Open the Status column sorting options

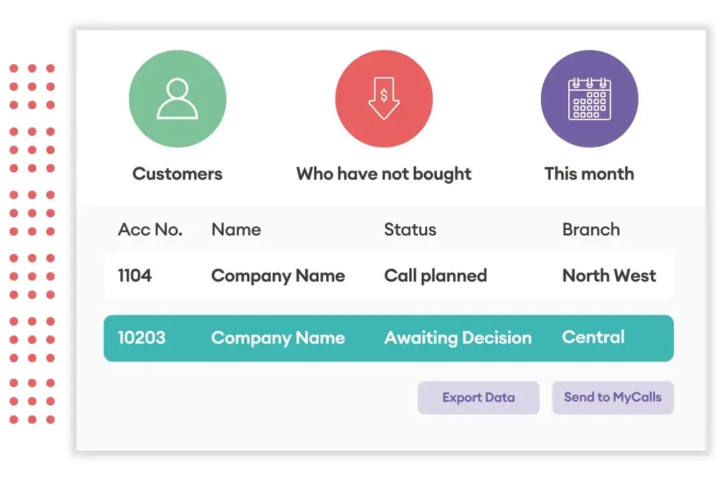410,229
